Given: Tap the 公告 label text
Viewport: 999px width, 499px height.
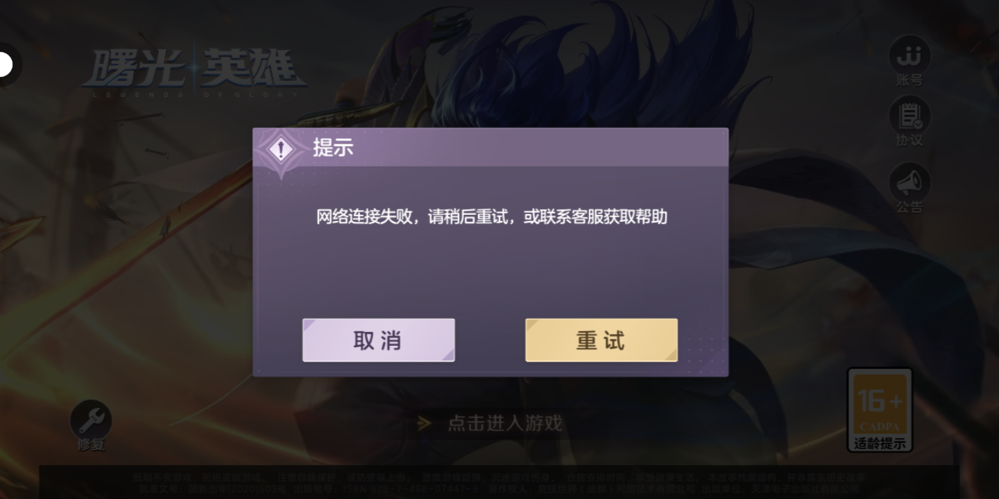Looking at the screenshot, I should 909,207.
